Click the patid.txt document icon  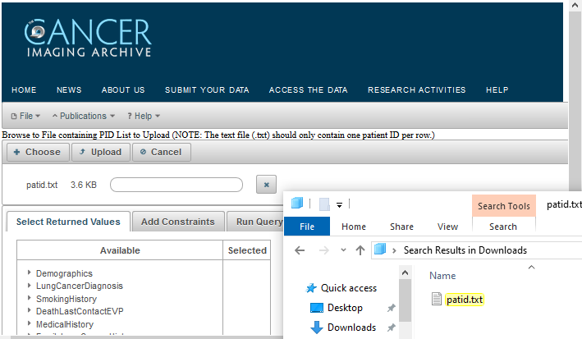437,299
